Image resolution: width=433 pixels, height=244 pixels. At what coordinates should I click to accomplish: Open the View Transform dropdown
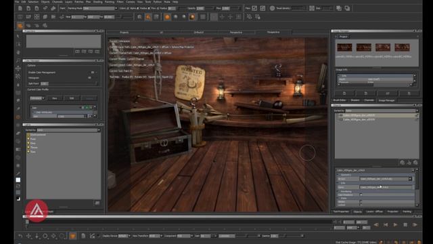tap(156, 236)
